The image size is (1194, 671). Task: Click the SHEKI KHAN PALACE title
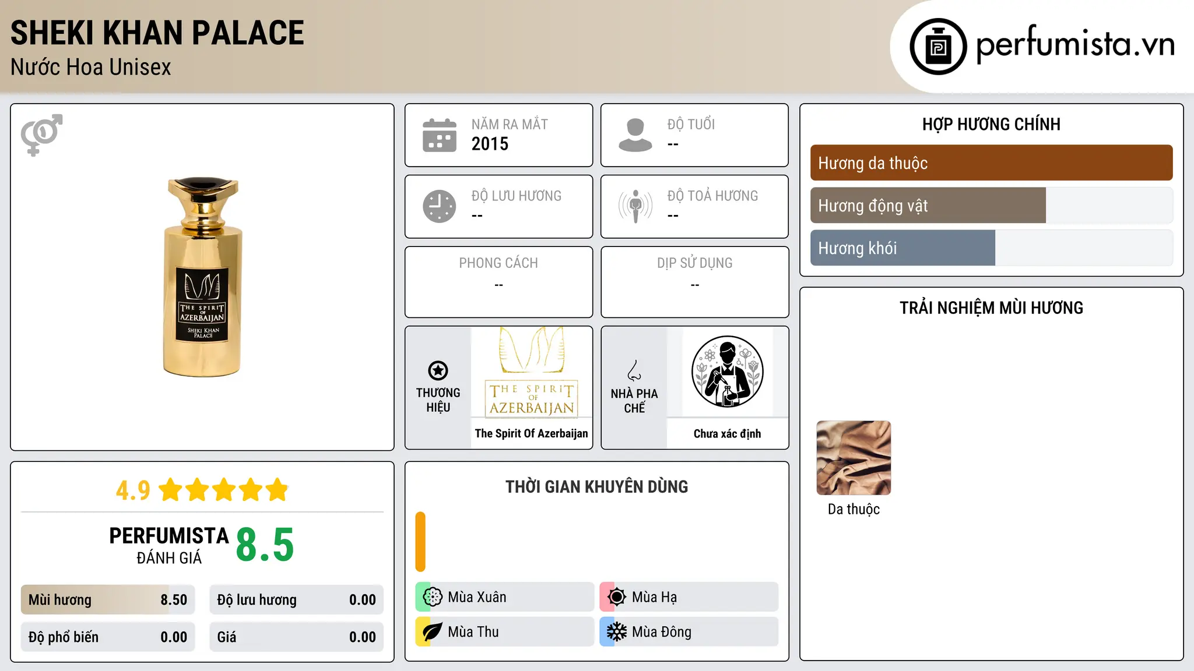[x=157, y=33]
